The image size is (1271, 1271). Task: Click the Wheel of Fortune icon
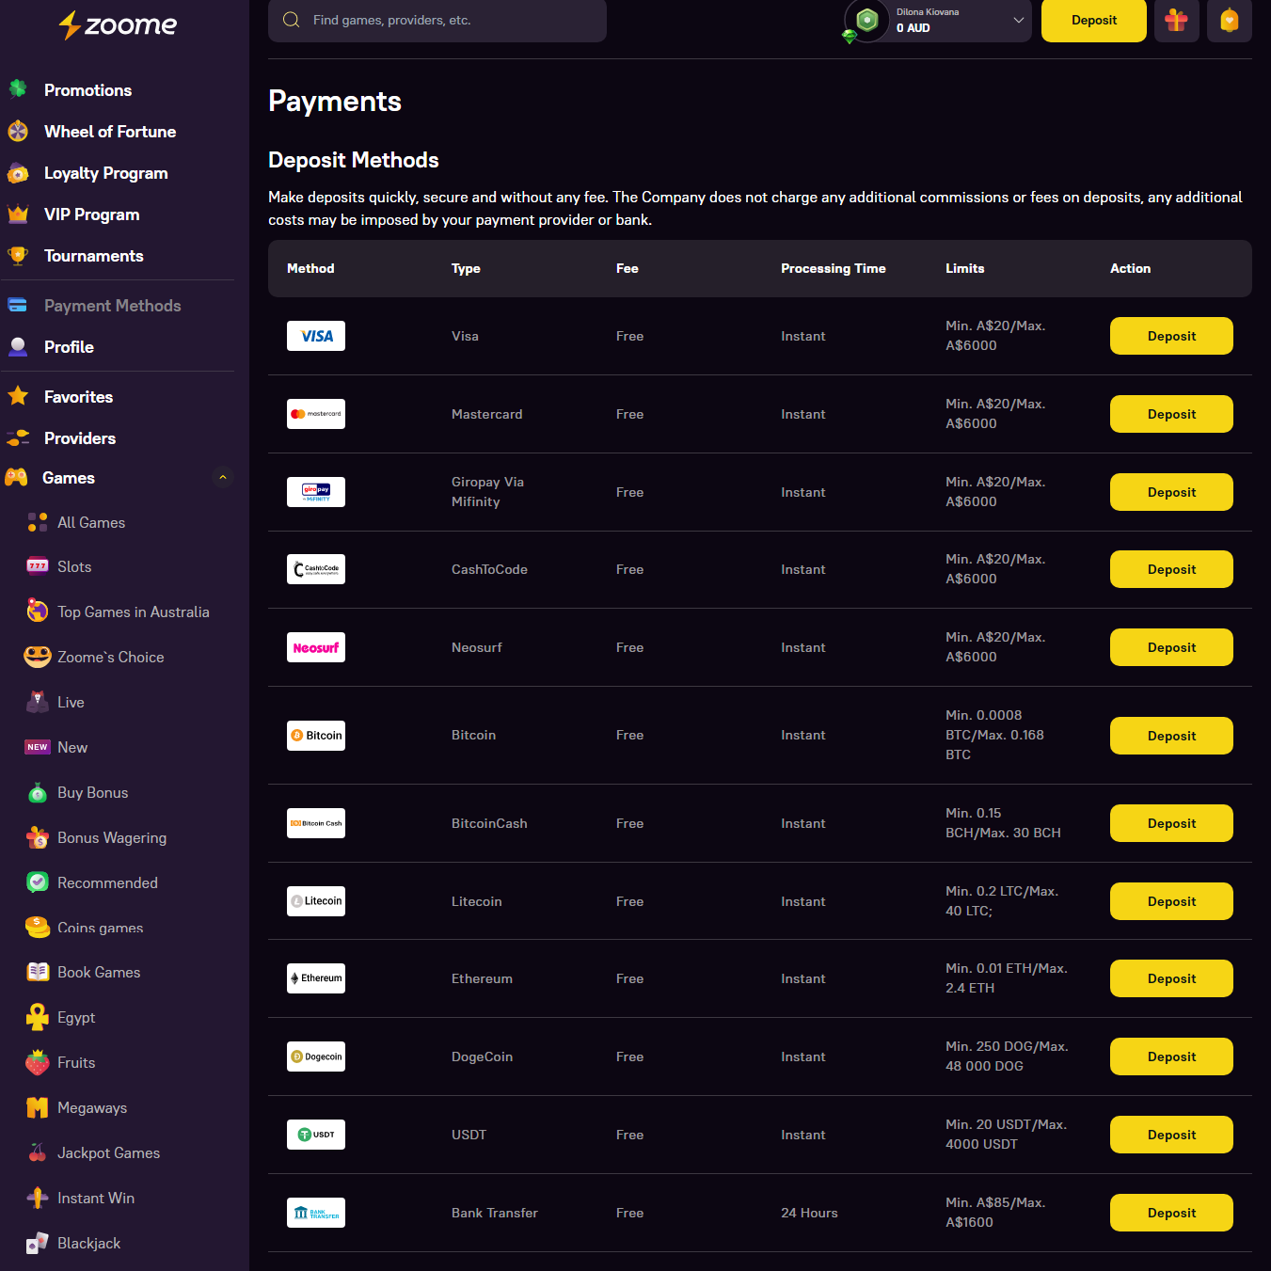pos(18,131)
